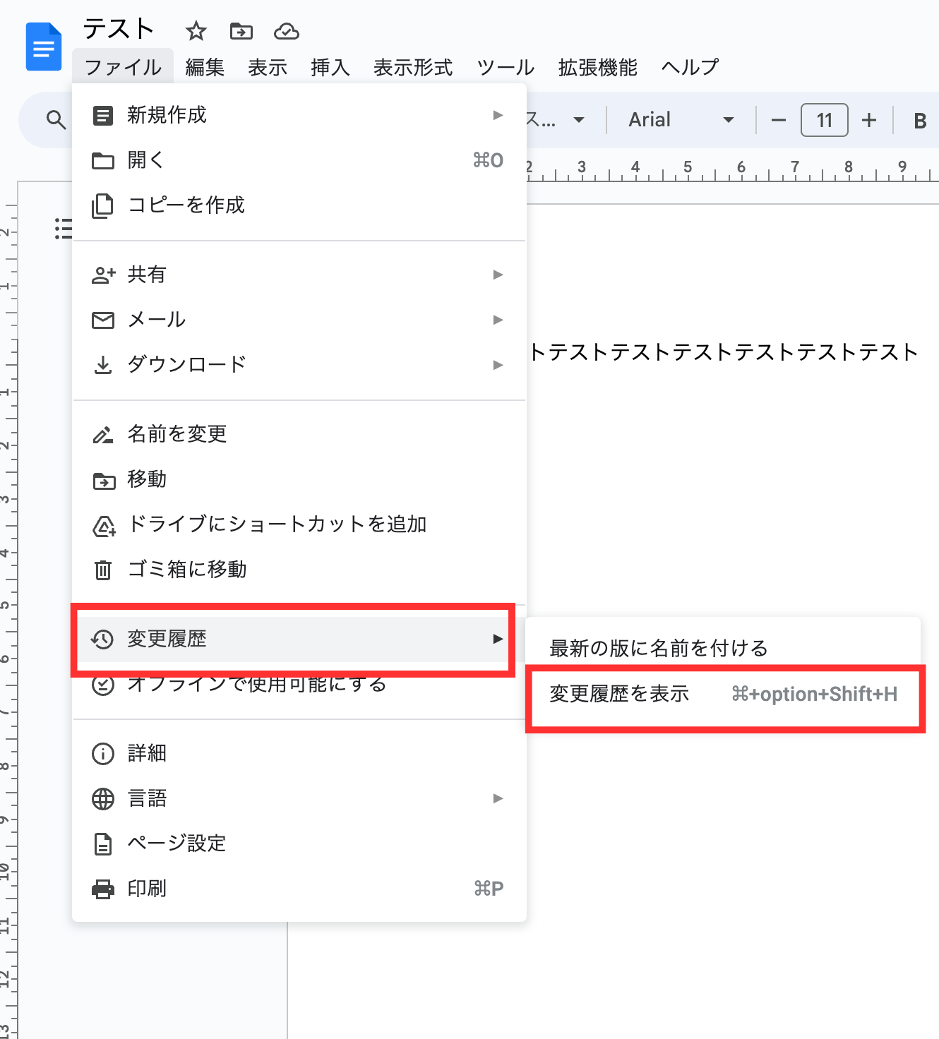The height and width of the screenshot is (1039, 939).
Task: Increase font size with plus button
Action: tap(869, 121)
